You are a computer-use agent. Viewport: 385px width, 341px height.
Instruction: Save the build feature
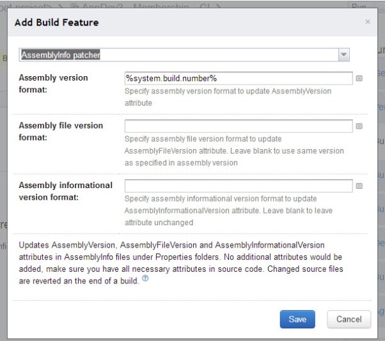tap(297, 319)
